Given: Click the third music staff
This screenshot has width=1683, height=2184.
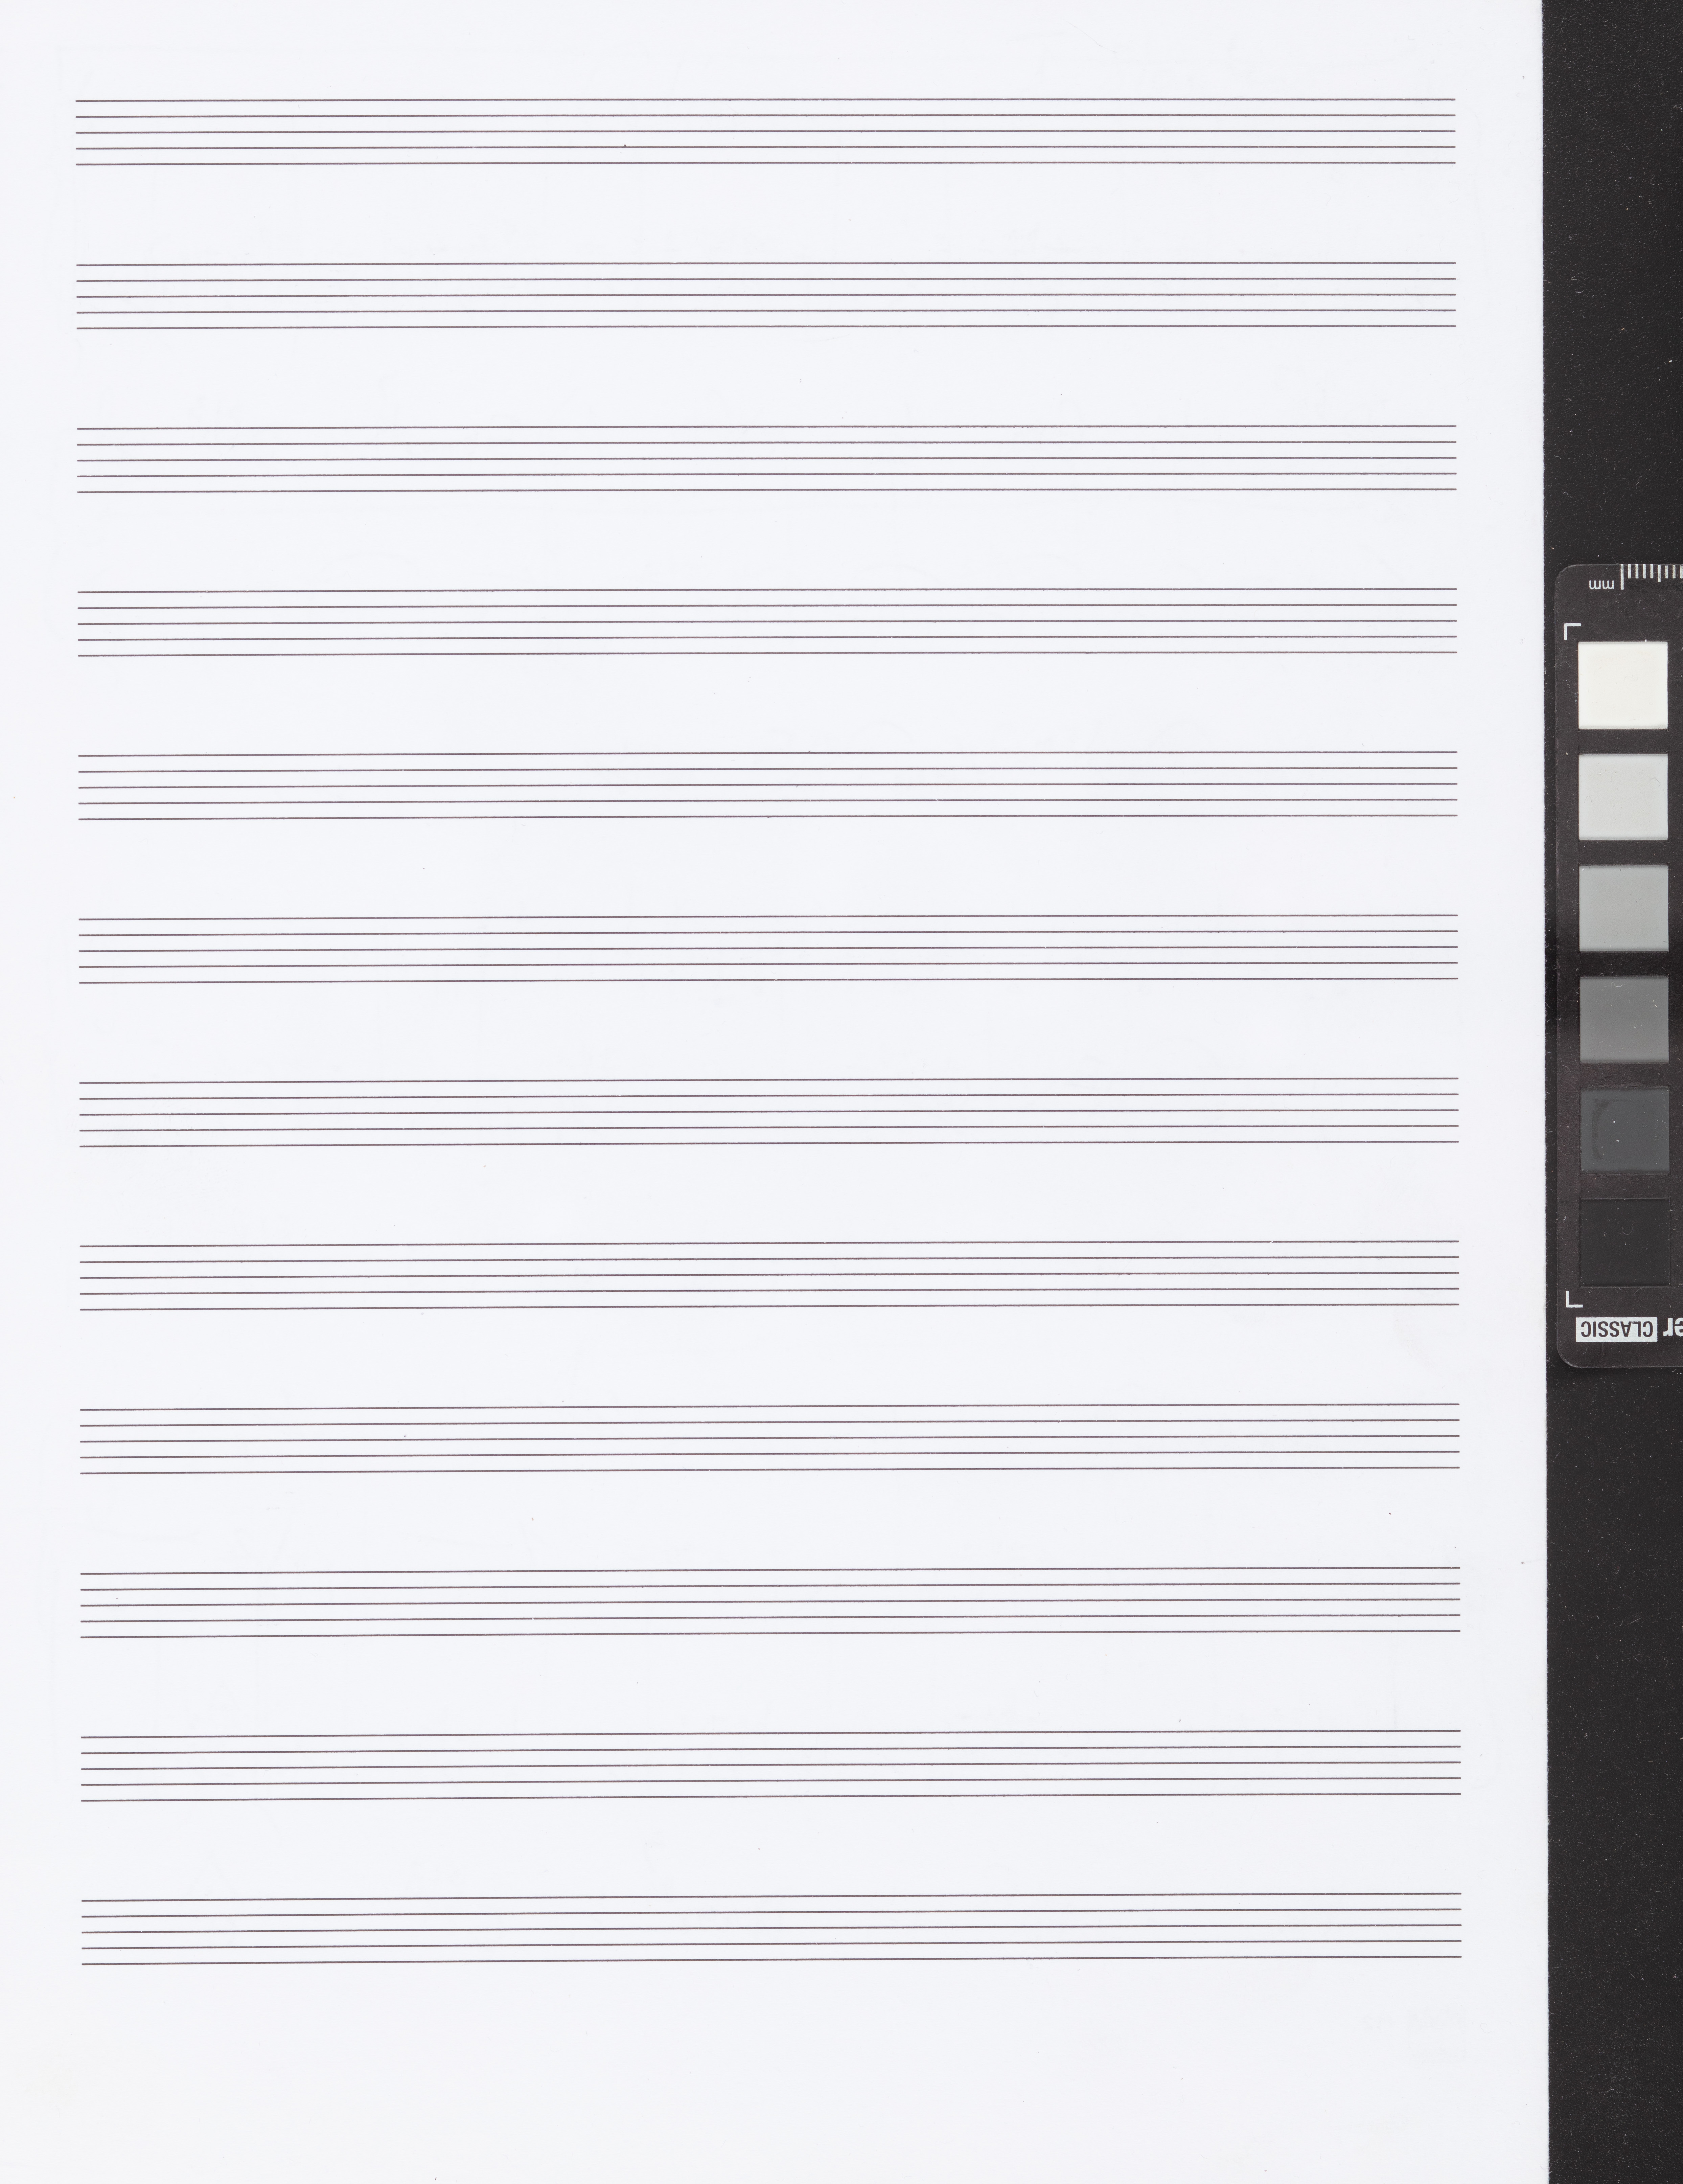Looking at the screenshot, I should click(766, 459).
